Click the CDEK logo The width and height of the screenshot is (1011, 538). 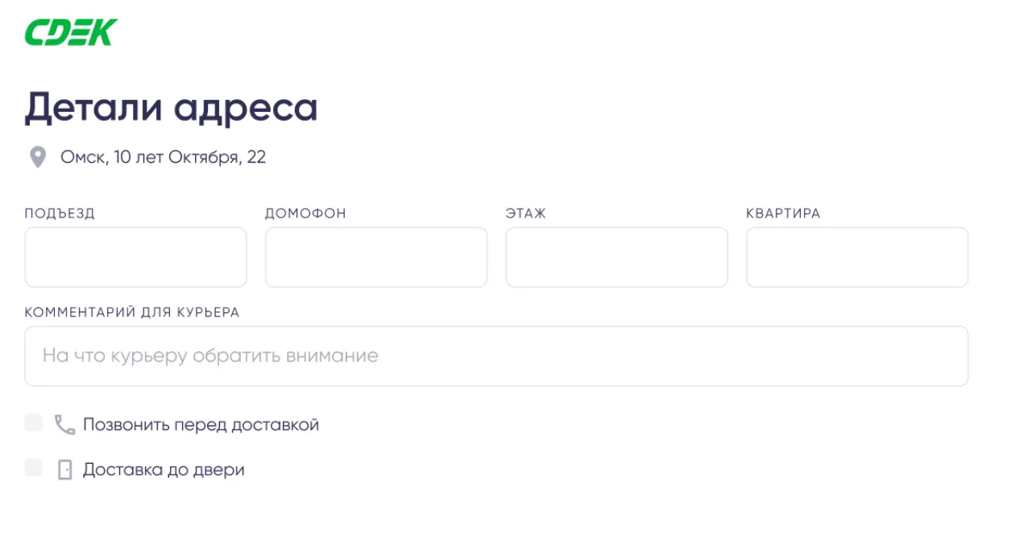coord(71,32)
